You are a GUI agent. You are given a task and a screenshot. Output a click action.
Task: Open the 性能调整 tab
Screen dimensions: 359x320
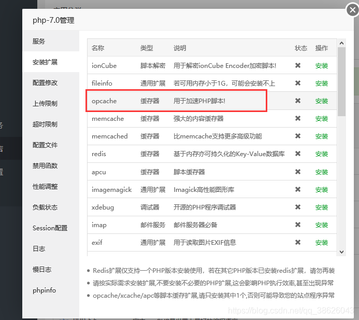51,187
